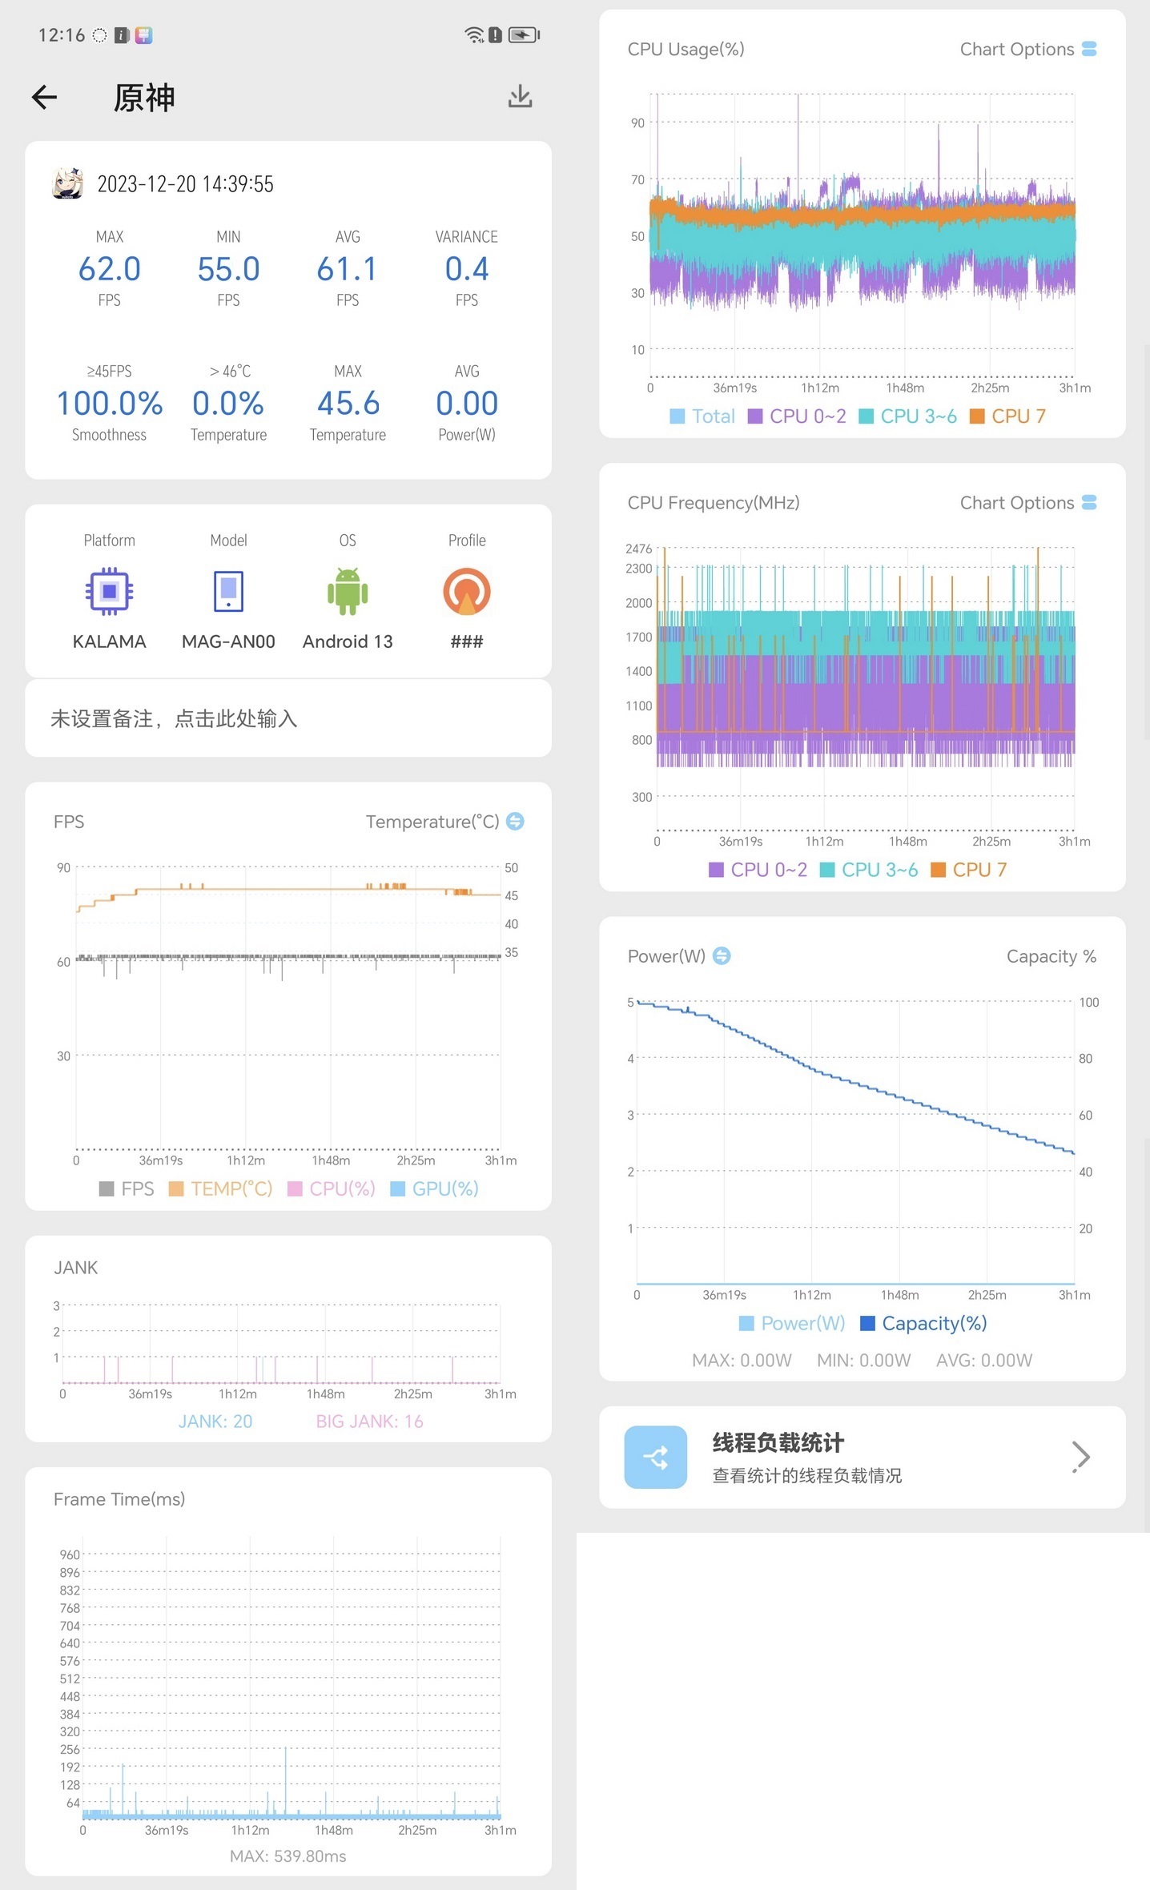The height and width of the screenshot is (1890, 1150).
Task: Tap the orange Profile icon
Action: point(467,592)
